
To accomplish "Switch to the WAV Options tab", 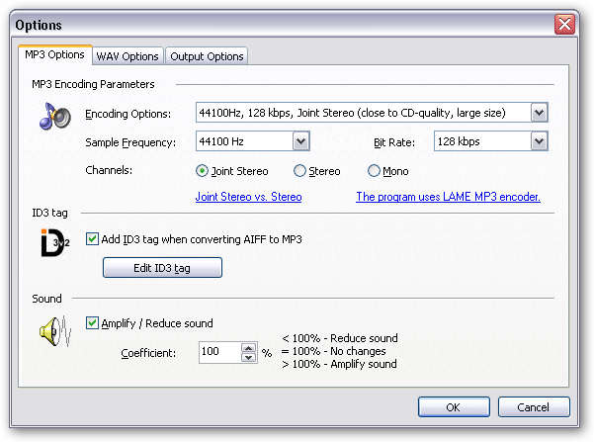I will click(127, 56).
